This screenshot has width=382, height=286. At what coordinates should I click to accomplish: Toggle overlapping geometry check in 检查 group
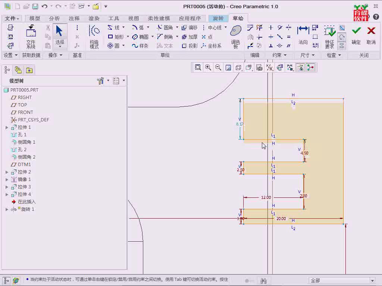(342, 28)
